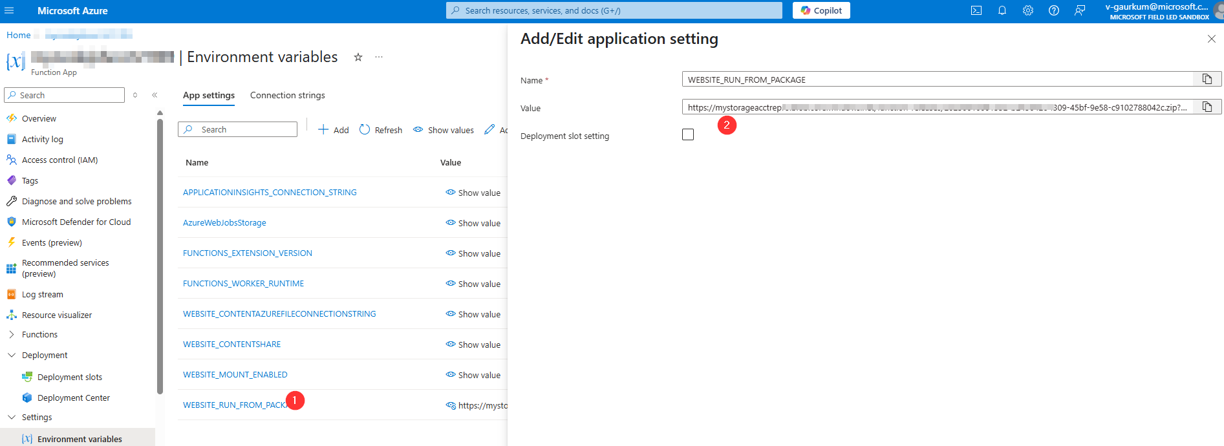Click the sidebar menu search box

(65, 95)
